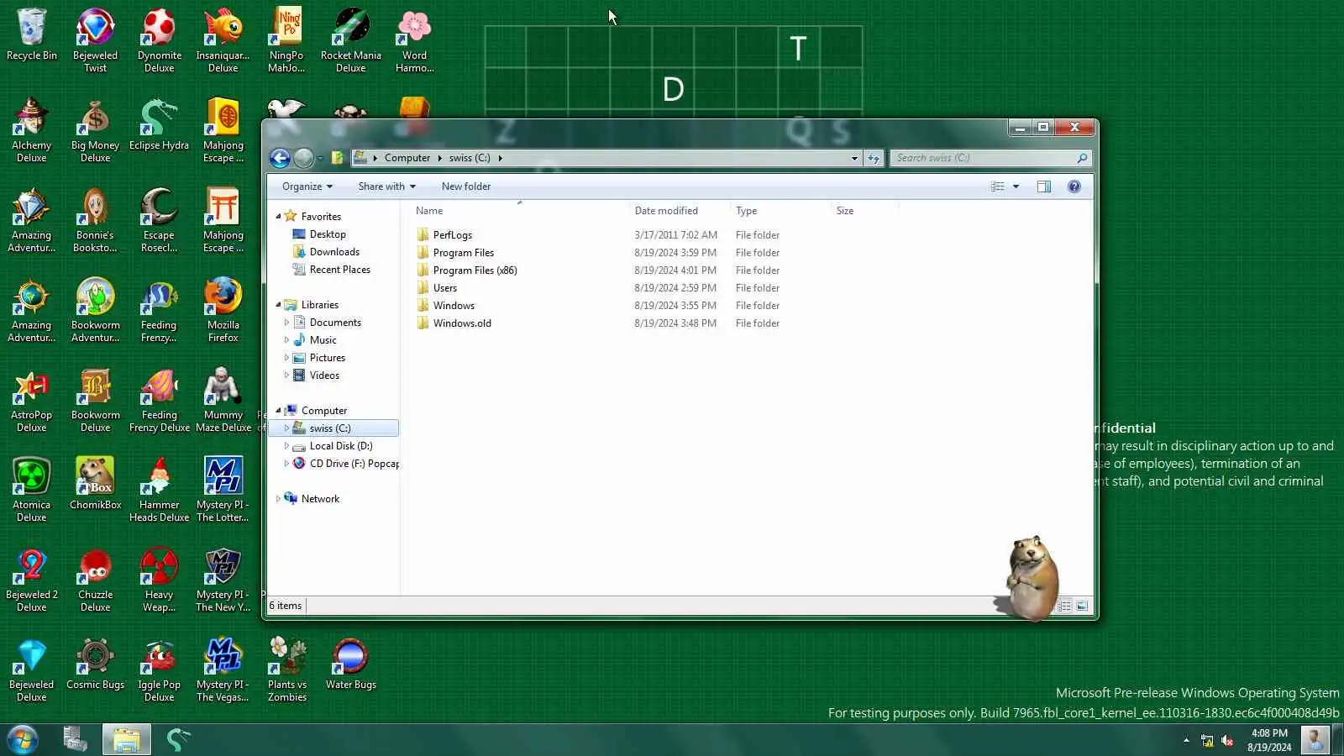
Task: Select CD Drive (F:) in navigation pane
Action: [x=345, y=464]
